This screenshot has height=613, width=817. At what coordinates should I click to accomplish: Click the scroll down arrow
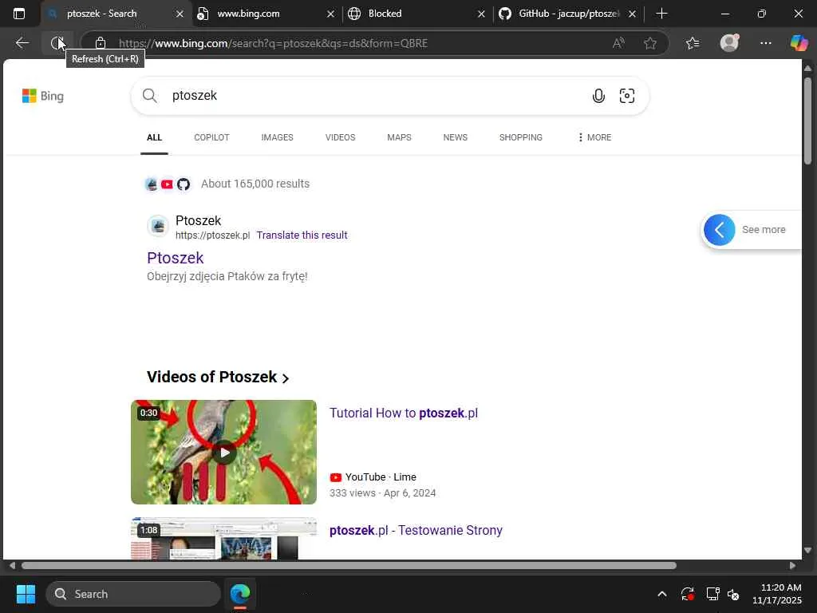click(807, 551)
